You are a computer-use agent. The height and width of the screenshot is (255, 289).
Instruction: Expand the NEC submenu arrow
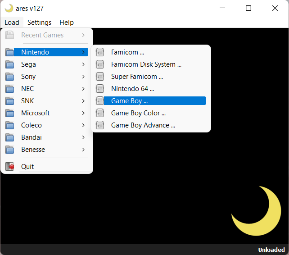click(x=83, y=89)
